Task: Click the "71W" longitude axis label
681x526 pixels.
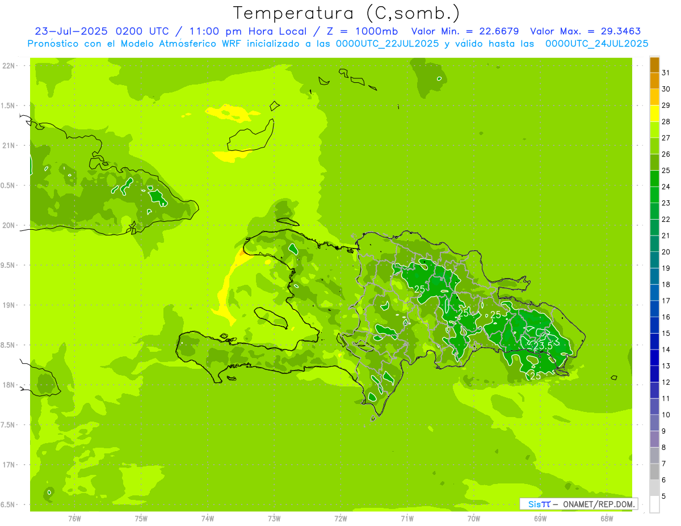Action: pos(407,519)
